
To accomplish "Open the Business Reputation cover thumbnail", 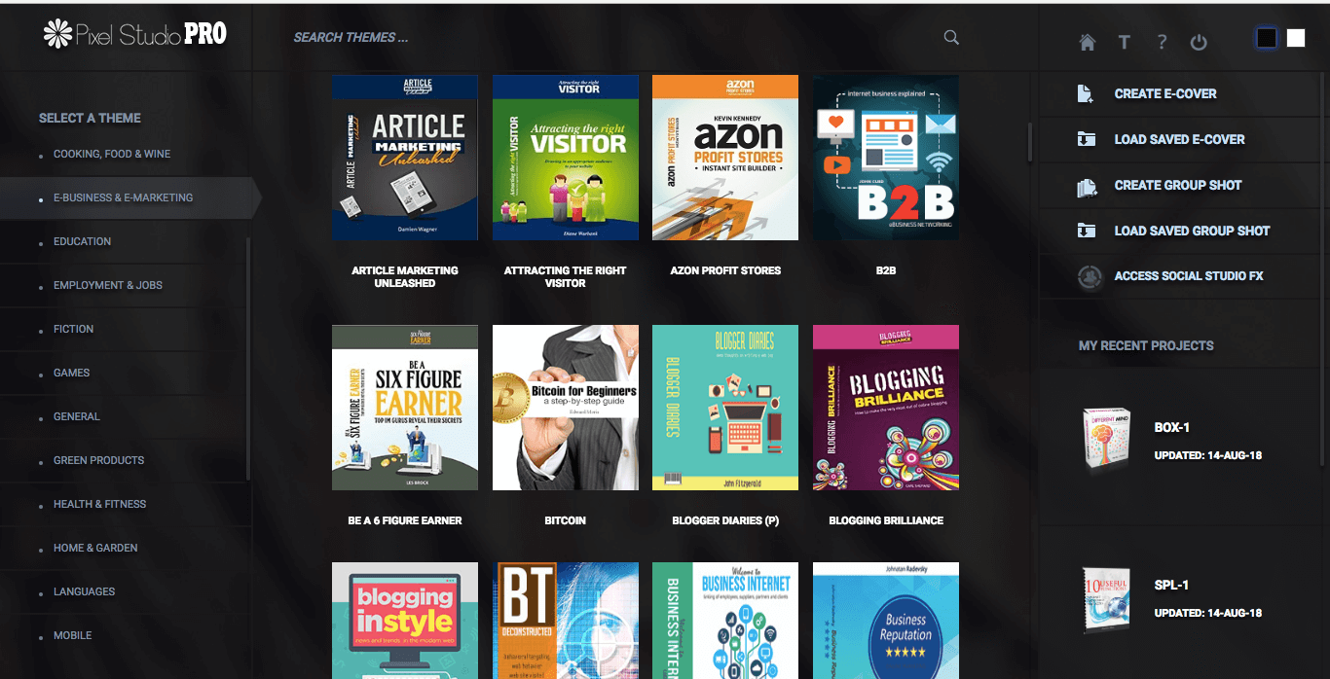I will 886,621.
